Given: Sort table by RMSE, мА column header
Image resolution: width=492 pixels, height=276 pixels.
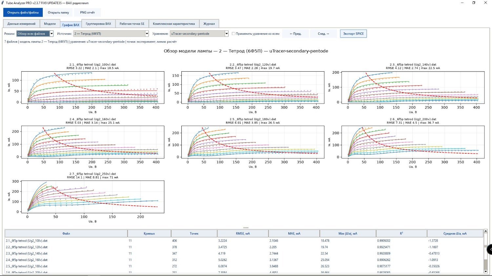Looking at the screenshot, I should (x=243, y=233).
